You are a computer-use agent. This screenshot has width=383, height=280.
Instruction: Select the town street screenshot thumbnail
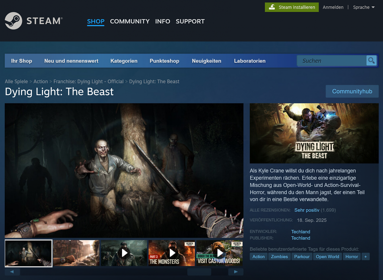pos(76,253)
